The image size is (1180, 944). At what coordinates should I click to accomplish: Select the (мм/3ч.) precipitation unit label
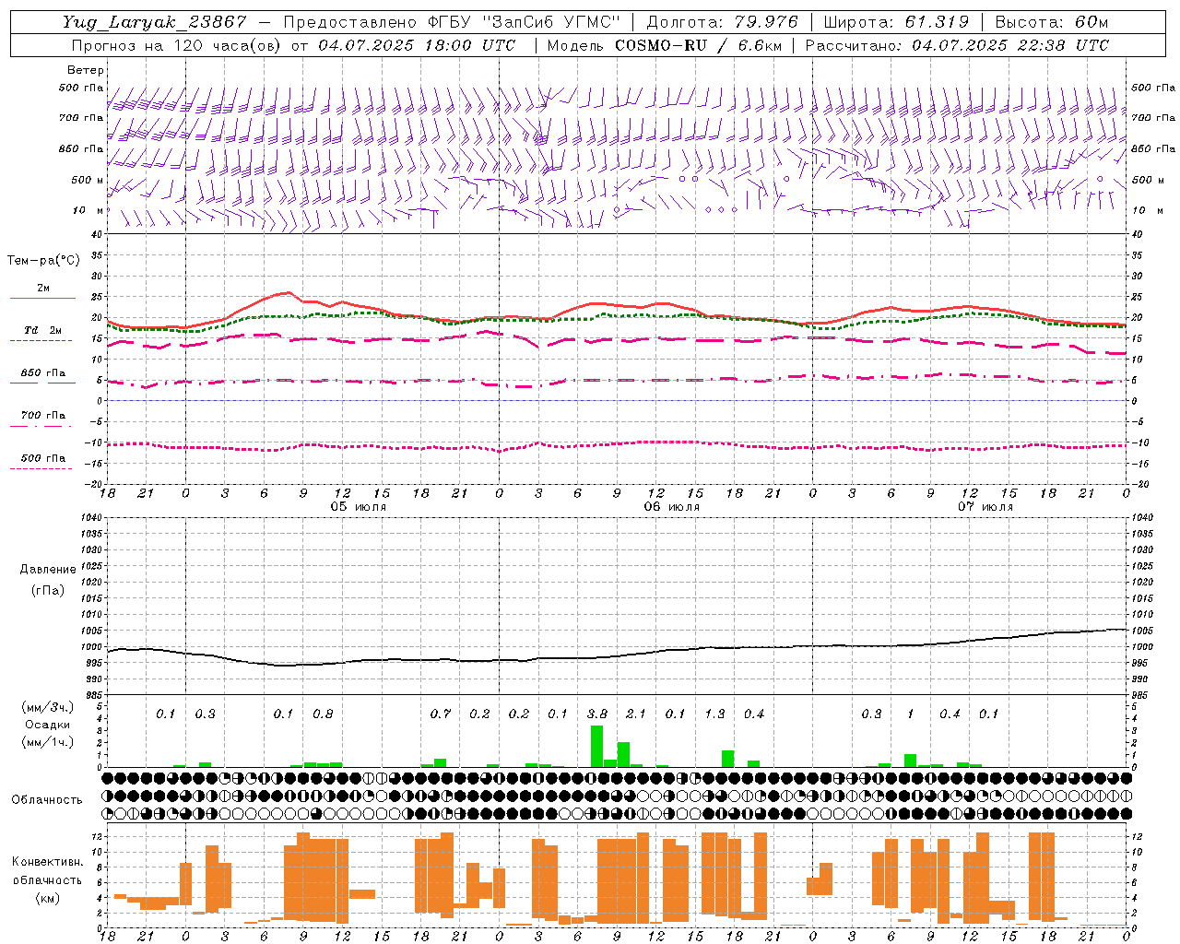[x=48, y=707]
